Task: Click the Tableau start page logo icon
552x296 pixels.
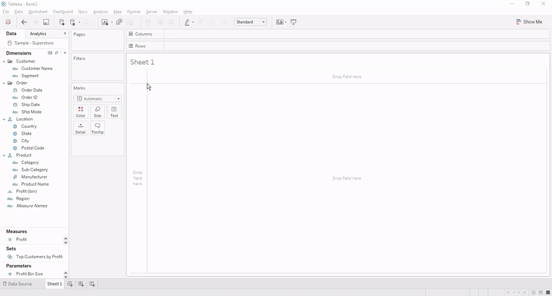Action: (7, 22)
